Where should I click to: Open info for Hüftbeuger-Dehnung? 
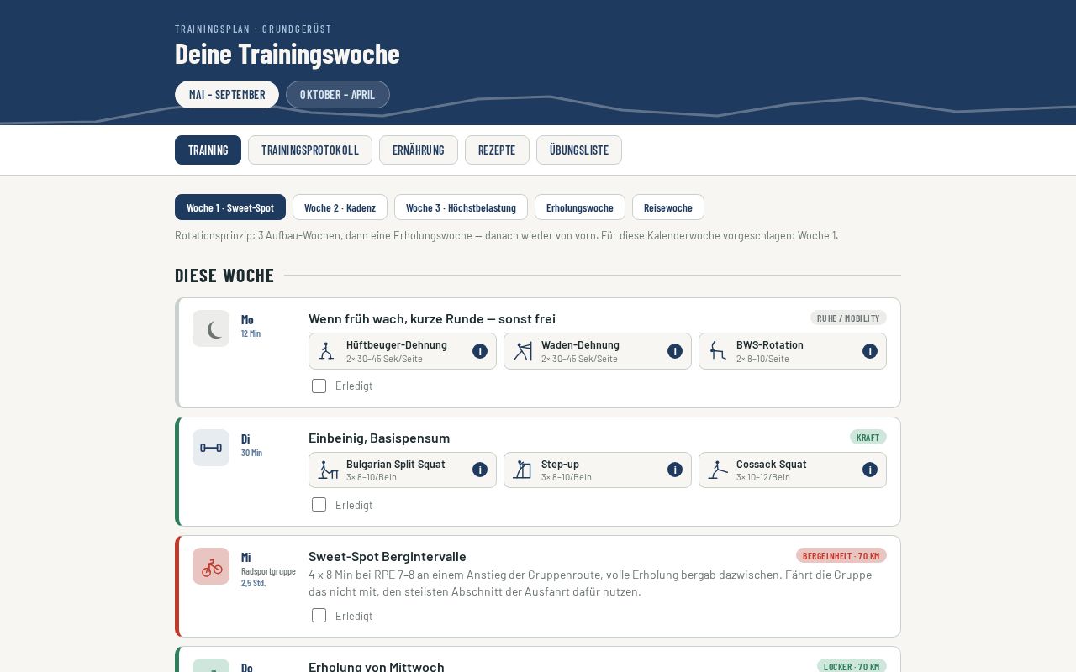[480, 351]
